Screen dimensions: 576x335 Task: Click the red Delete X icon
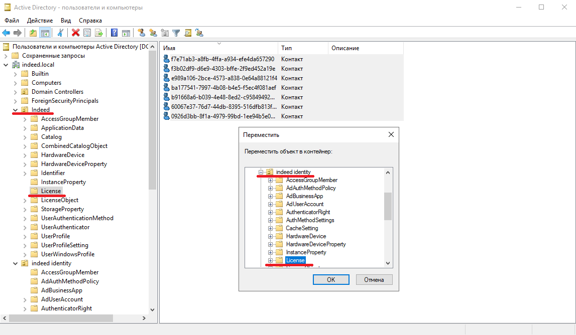pos(75,33)
